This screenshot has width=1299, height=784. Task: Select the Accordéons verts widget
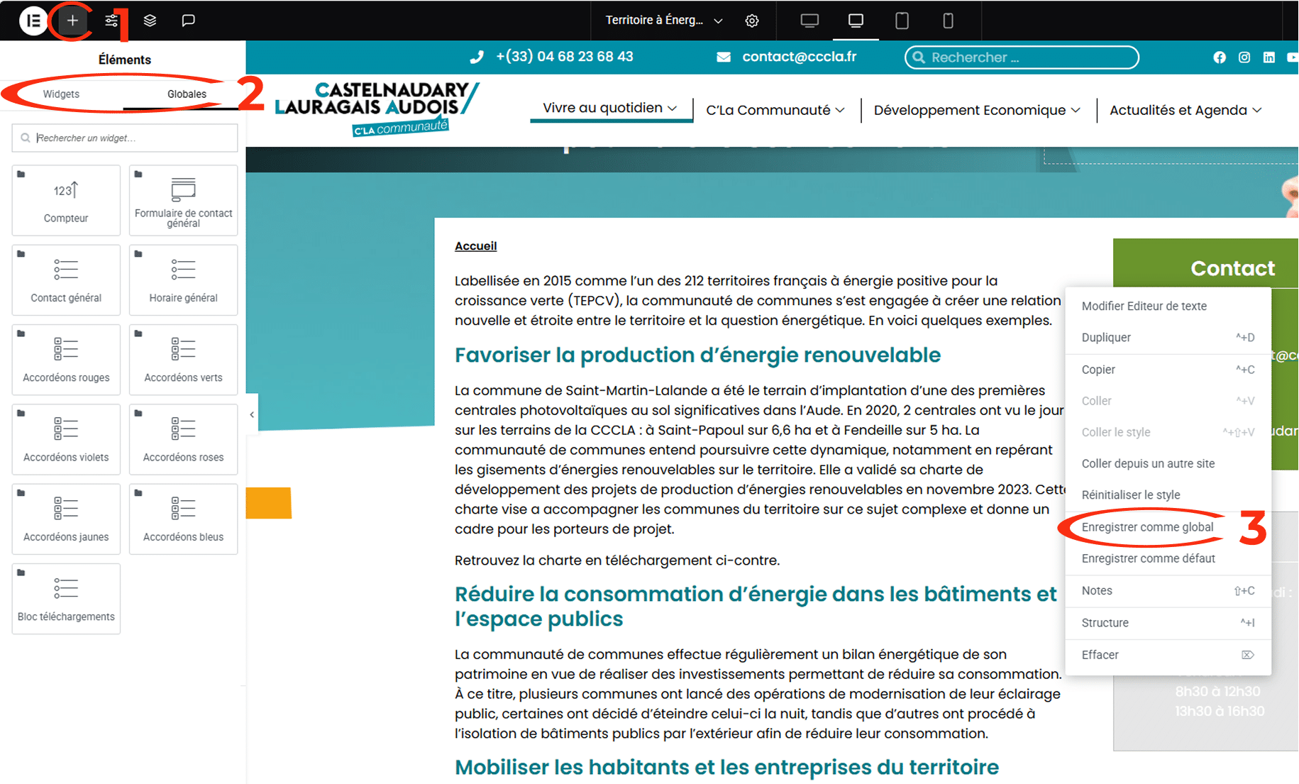pos(183,359)
